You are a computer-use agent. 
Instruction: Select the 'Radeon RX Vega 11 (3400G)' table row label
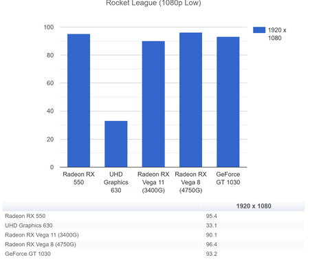(42, 235)
